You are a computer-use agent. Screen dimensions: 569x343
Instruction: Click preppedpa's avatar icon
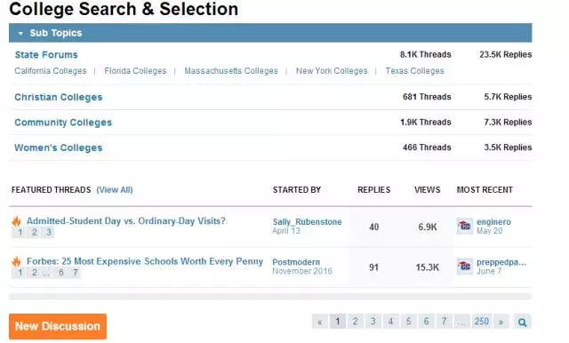(464, 267)
